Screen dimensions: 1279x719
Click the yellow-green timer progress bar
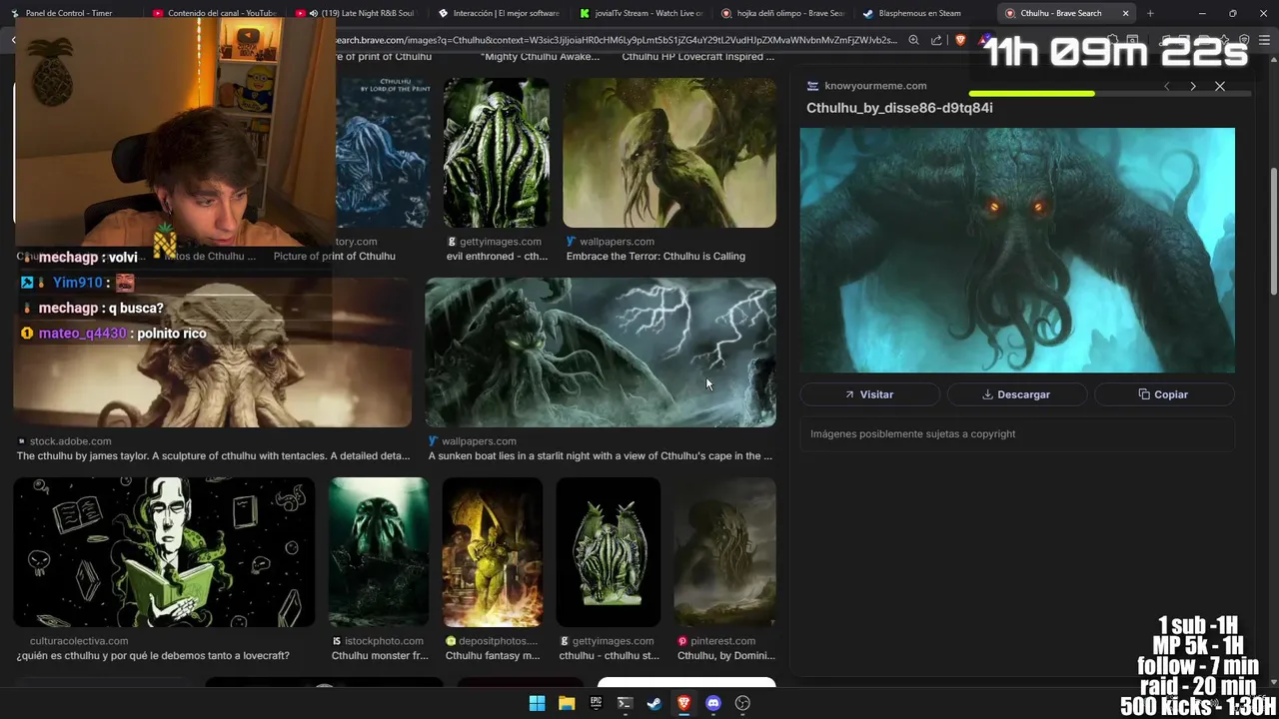(x=1031, y=94)
